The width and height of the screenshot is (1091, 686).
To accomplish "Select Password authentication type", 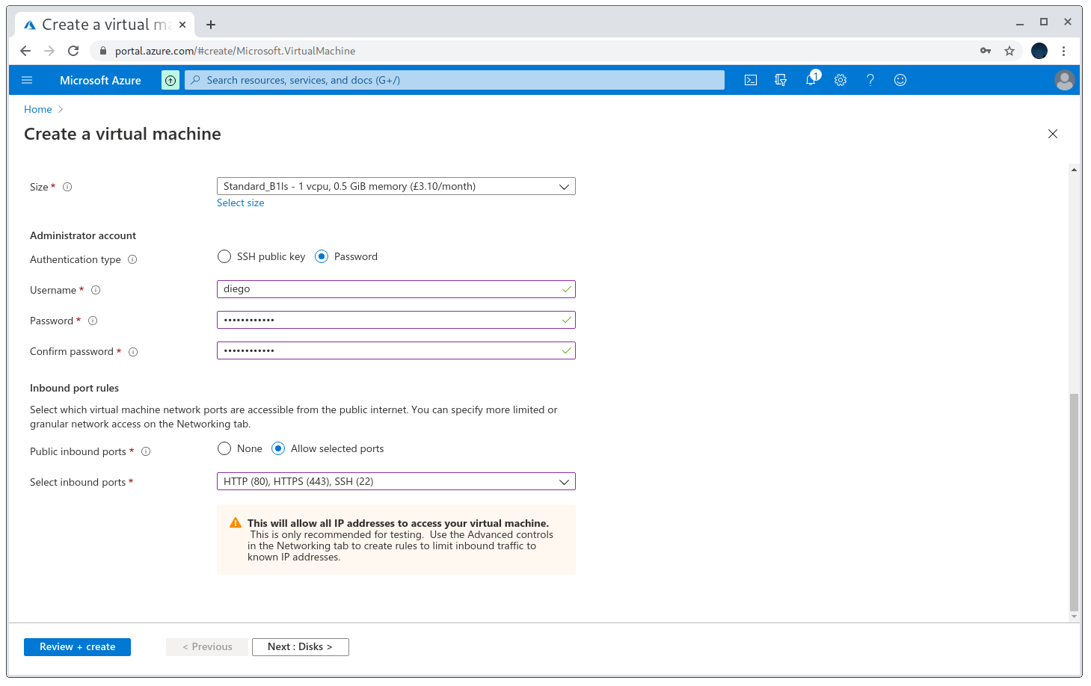I will (322, 256).
